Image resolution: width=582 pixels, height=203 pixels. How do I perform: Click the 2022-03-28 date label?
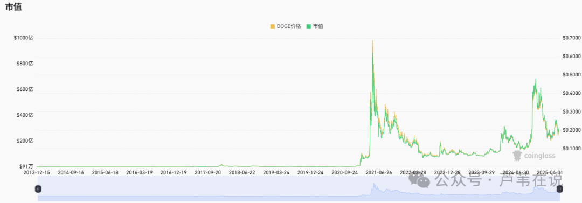(x=413, y=172)
